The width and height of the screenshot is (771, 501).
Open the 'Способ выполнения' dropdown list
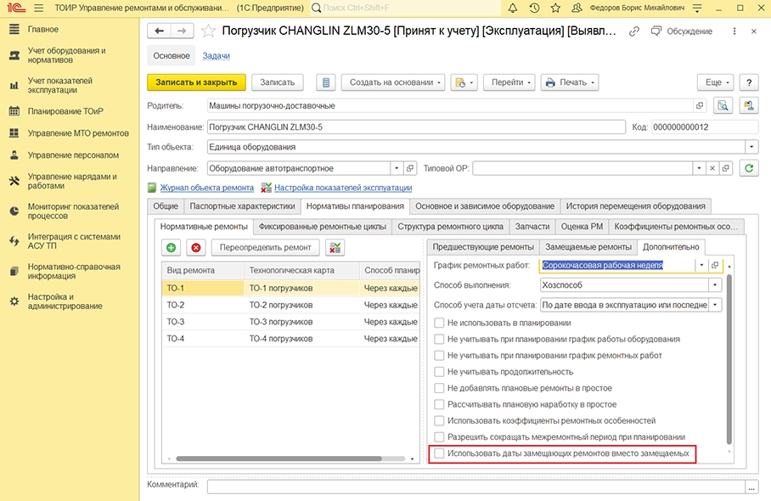(x=715, y=284)
